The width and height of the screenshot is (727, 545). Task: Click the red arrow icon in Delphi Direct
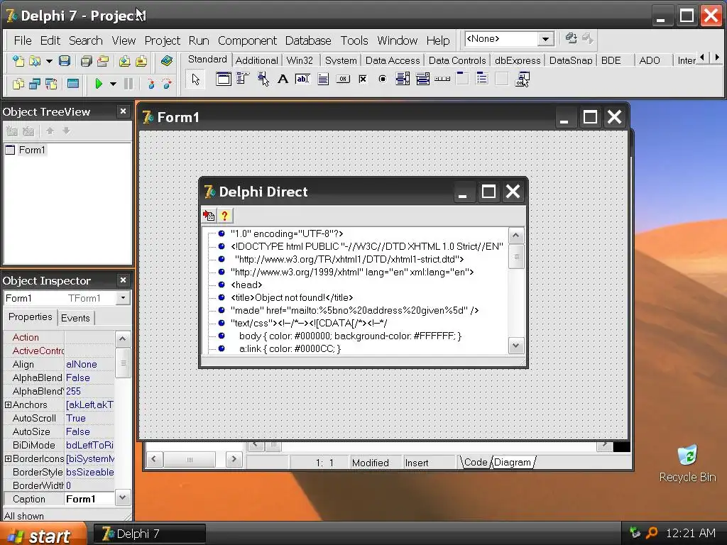pyautogui.click(x=209, y=216)
